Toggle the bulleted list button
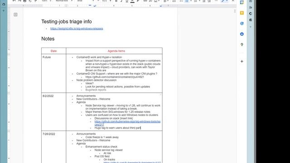The height and width of the screenshot is (163, 290). pos(187,1)
